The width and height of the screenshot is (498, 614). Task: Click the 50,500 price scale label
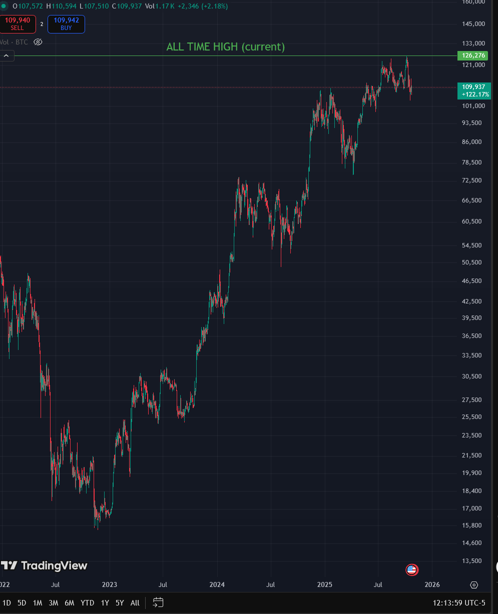[472, 262]
